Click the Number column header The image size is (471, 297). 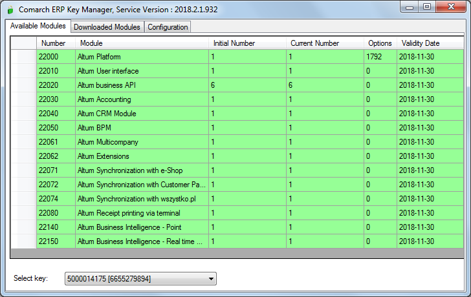pyautogui.click(x=56, y=43)
